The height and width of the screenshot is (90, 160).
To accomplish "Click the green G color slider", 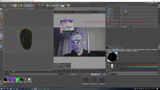I will [x=139, y=67].
